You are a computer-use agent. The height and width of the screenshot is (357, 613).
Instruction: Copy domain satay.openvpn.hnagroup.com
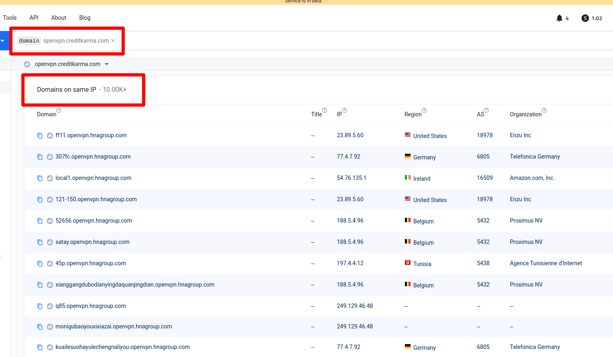coord(40,242)
